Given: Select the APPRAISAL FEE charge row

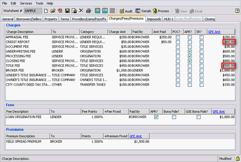Looking at the screenshot, I should point(120,37).
